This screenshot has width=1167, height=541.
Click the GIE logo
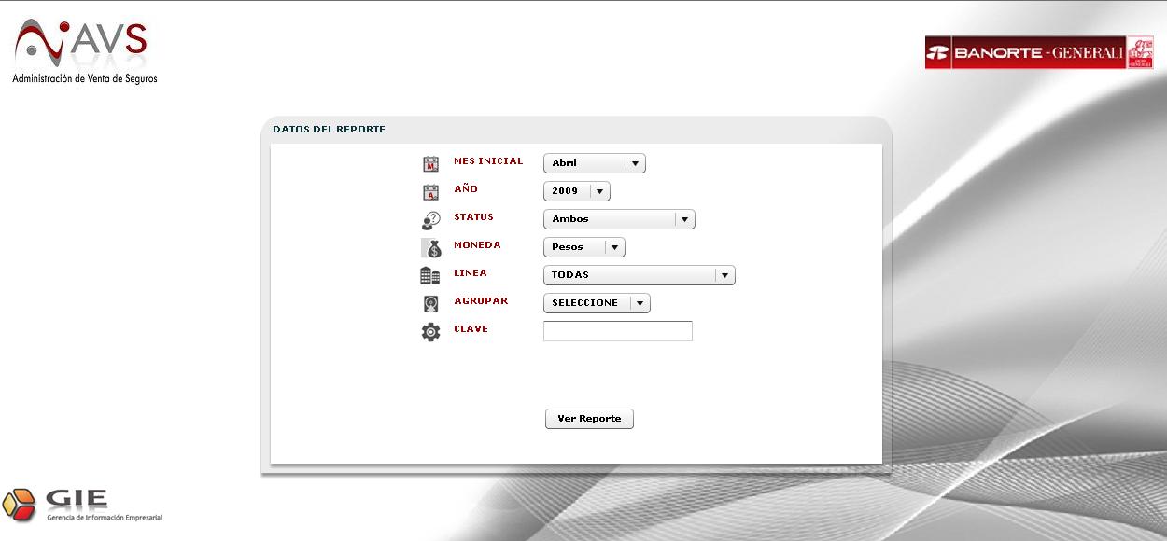[82, 505]
